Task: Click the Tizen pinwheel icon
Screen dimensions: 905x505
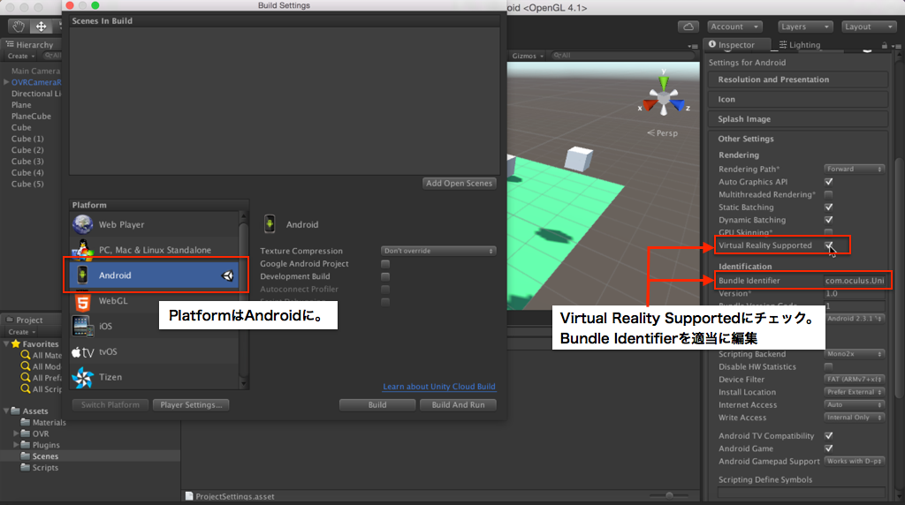Action: pos(82,377)
